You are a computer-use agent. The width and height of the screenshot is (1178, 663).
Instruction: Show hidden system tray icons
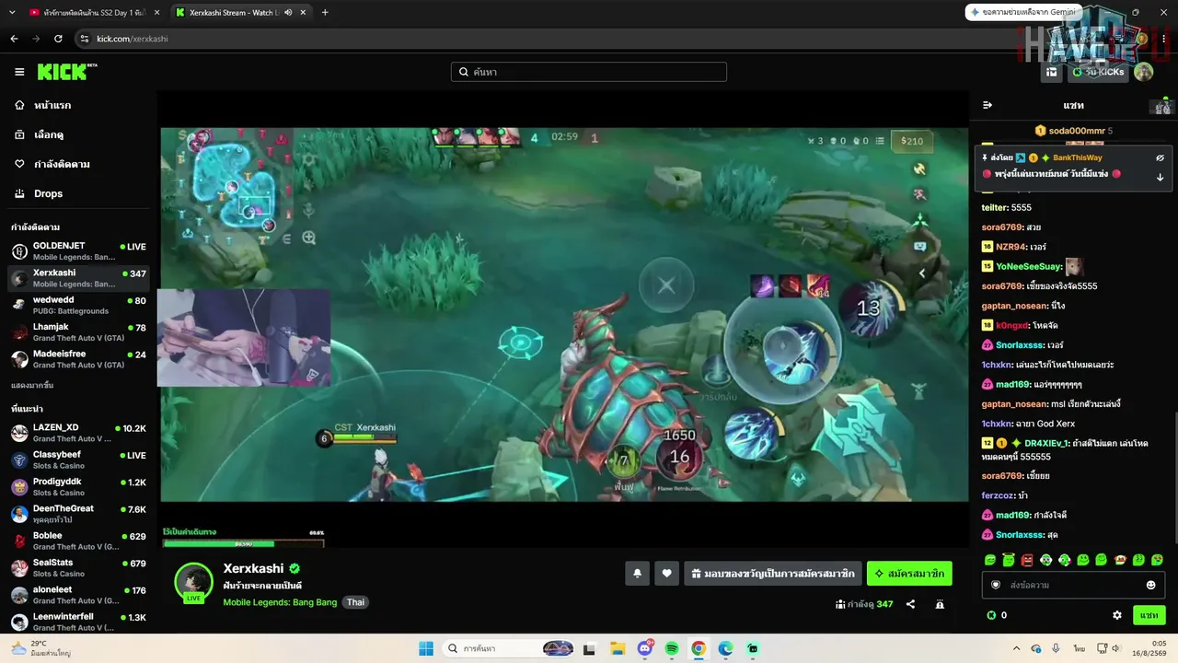(1016, 648)
